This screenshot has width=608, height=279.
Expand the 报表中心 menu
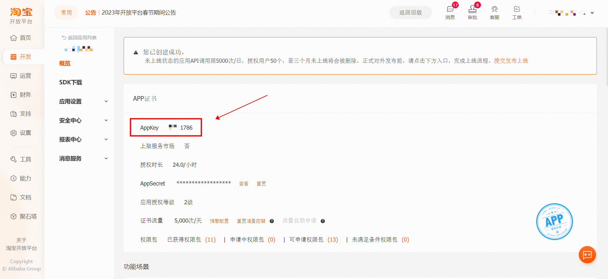[x=84, y=139]
